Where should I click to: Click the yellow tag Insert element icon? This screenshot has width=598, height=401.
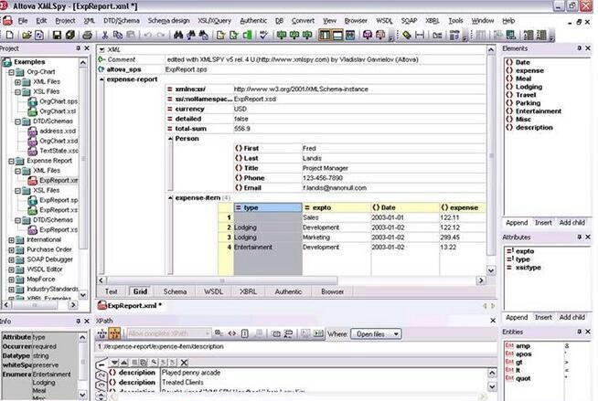click(x=407, y=35)
